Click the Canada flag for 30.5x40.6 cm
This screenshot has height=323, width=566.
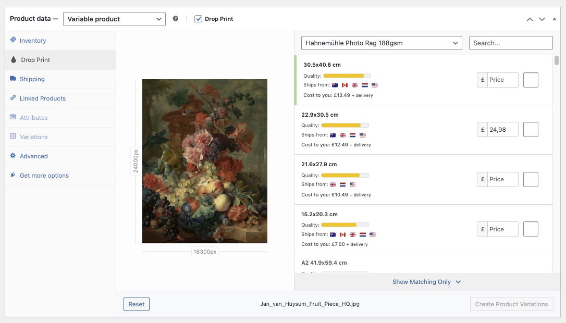(344, 85)
